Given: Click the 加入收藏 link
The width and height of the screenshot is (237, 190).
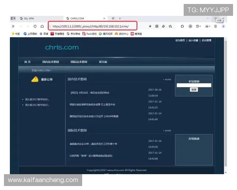Looking at the screenshot, I should pos(193,40).
